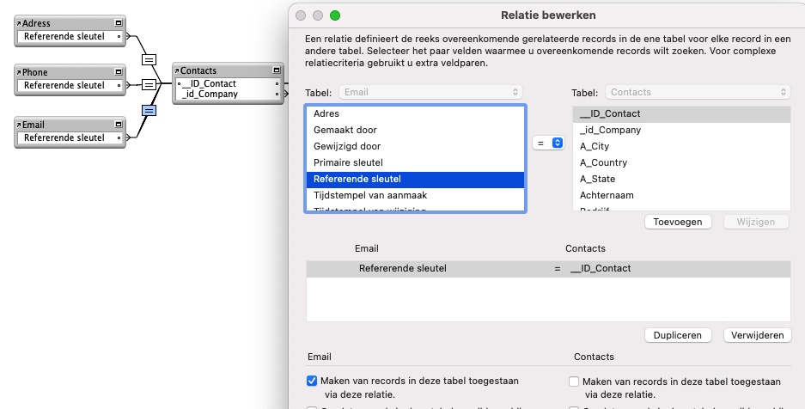This screenshot has height=409, width=805.
Task: Click the Phone table collapse button
Action: pyautogui.click(x=118, y=72)
